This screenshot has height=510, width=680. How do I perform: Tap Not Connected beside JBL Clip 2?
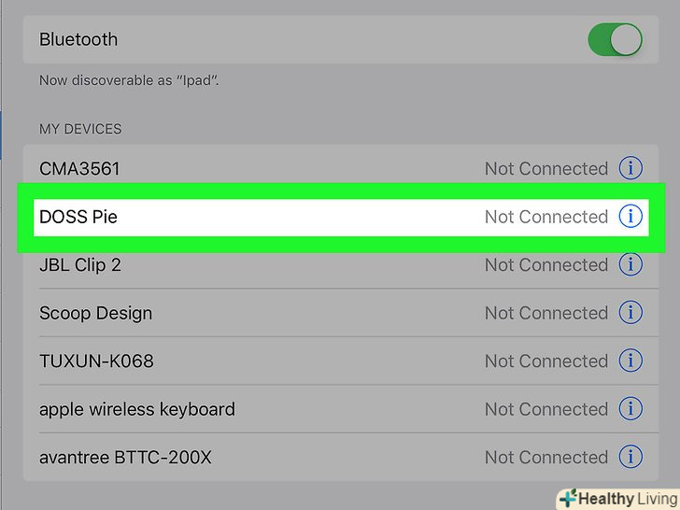click(x=545, y=265)
